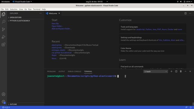194x109 pixels.
Task: Select the Welcome editor tab
Action: (53, 13)
